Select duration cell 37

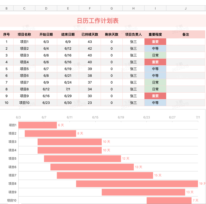coord(90,82)
